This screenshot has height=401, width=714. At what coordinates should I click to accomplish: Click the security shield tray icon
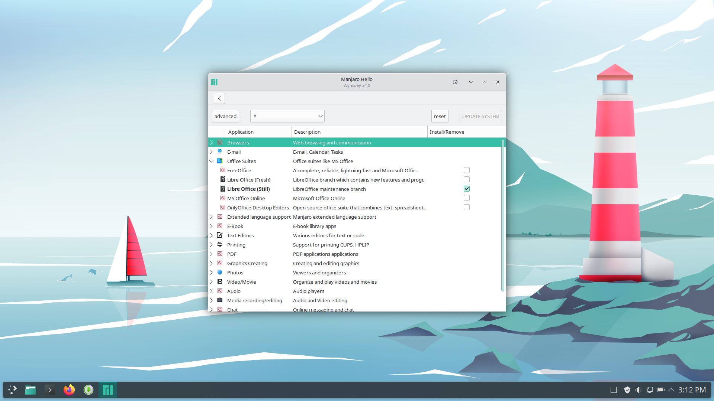627,390
